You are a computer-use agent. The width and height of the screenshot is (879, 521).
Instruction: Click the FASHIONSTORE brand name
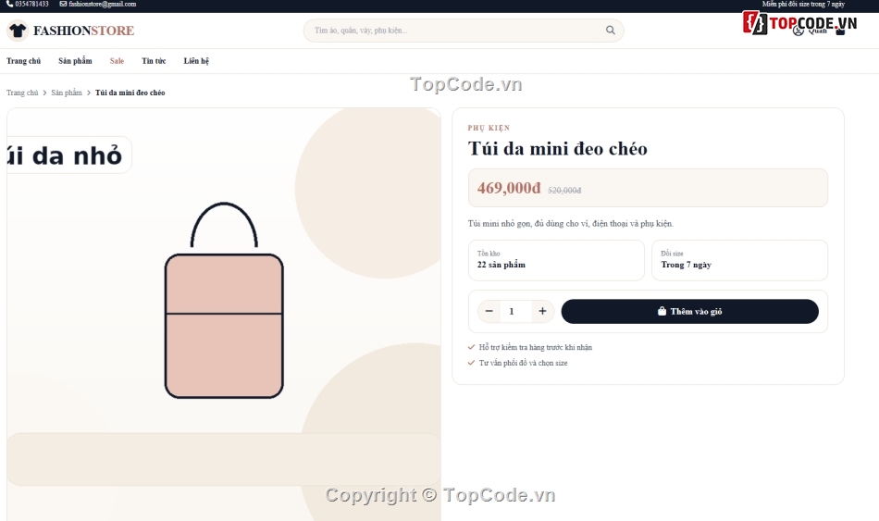coord(83,31)
